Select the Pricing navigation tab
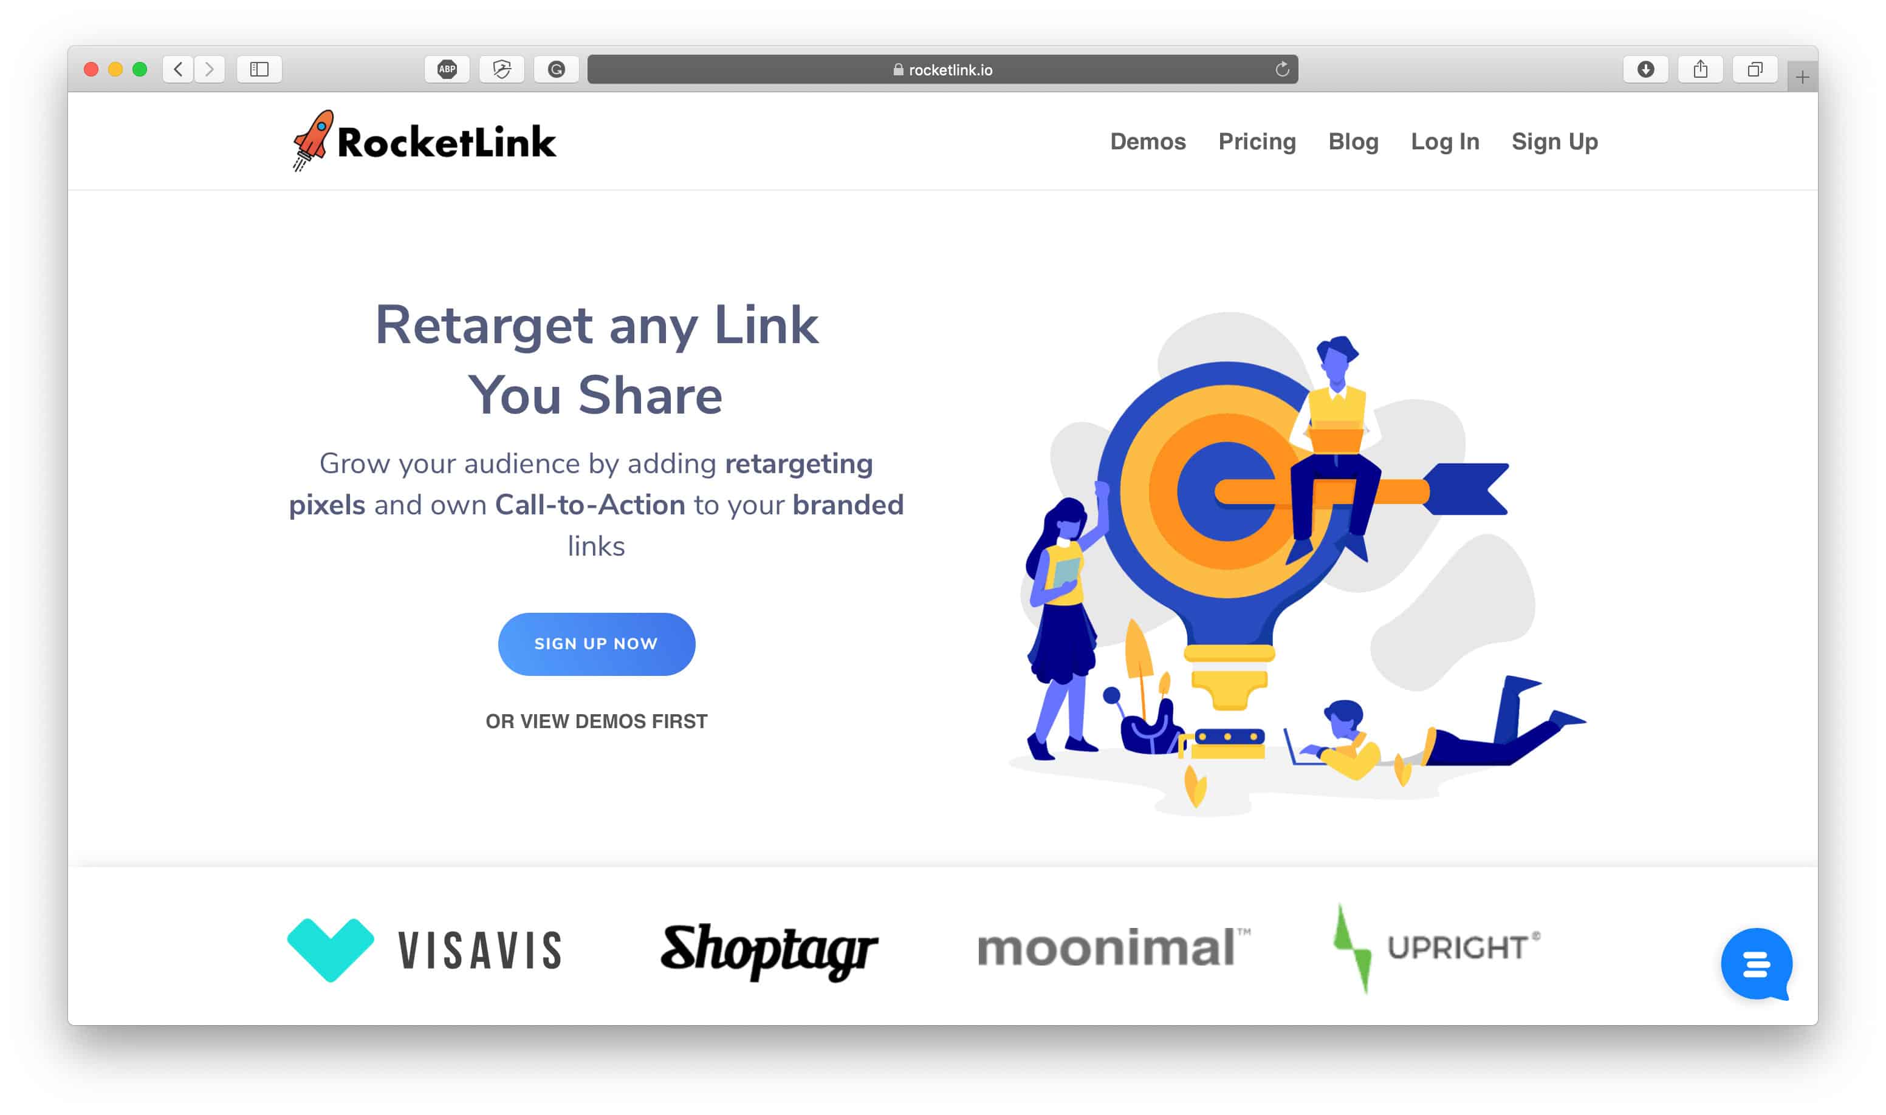The height and width of the screenshot is (1115, 1886). [x=1257, y=141]
